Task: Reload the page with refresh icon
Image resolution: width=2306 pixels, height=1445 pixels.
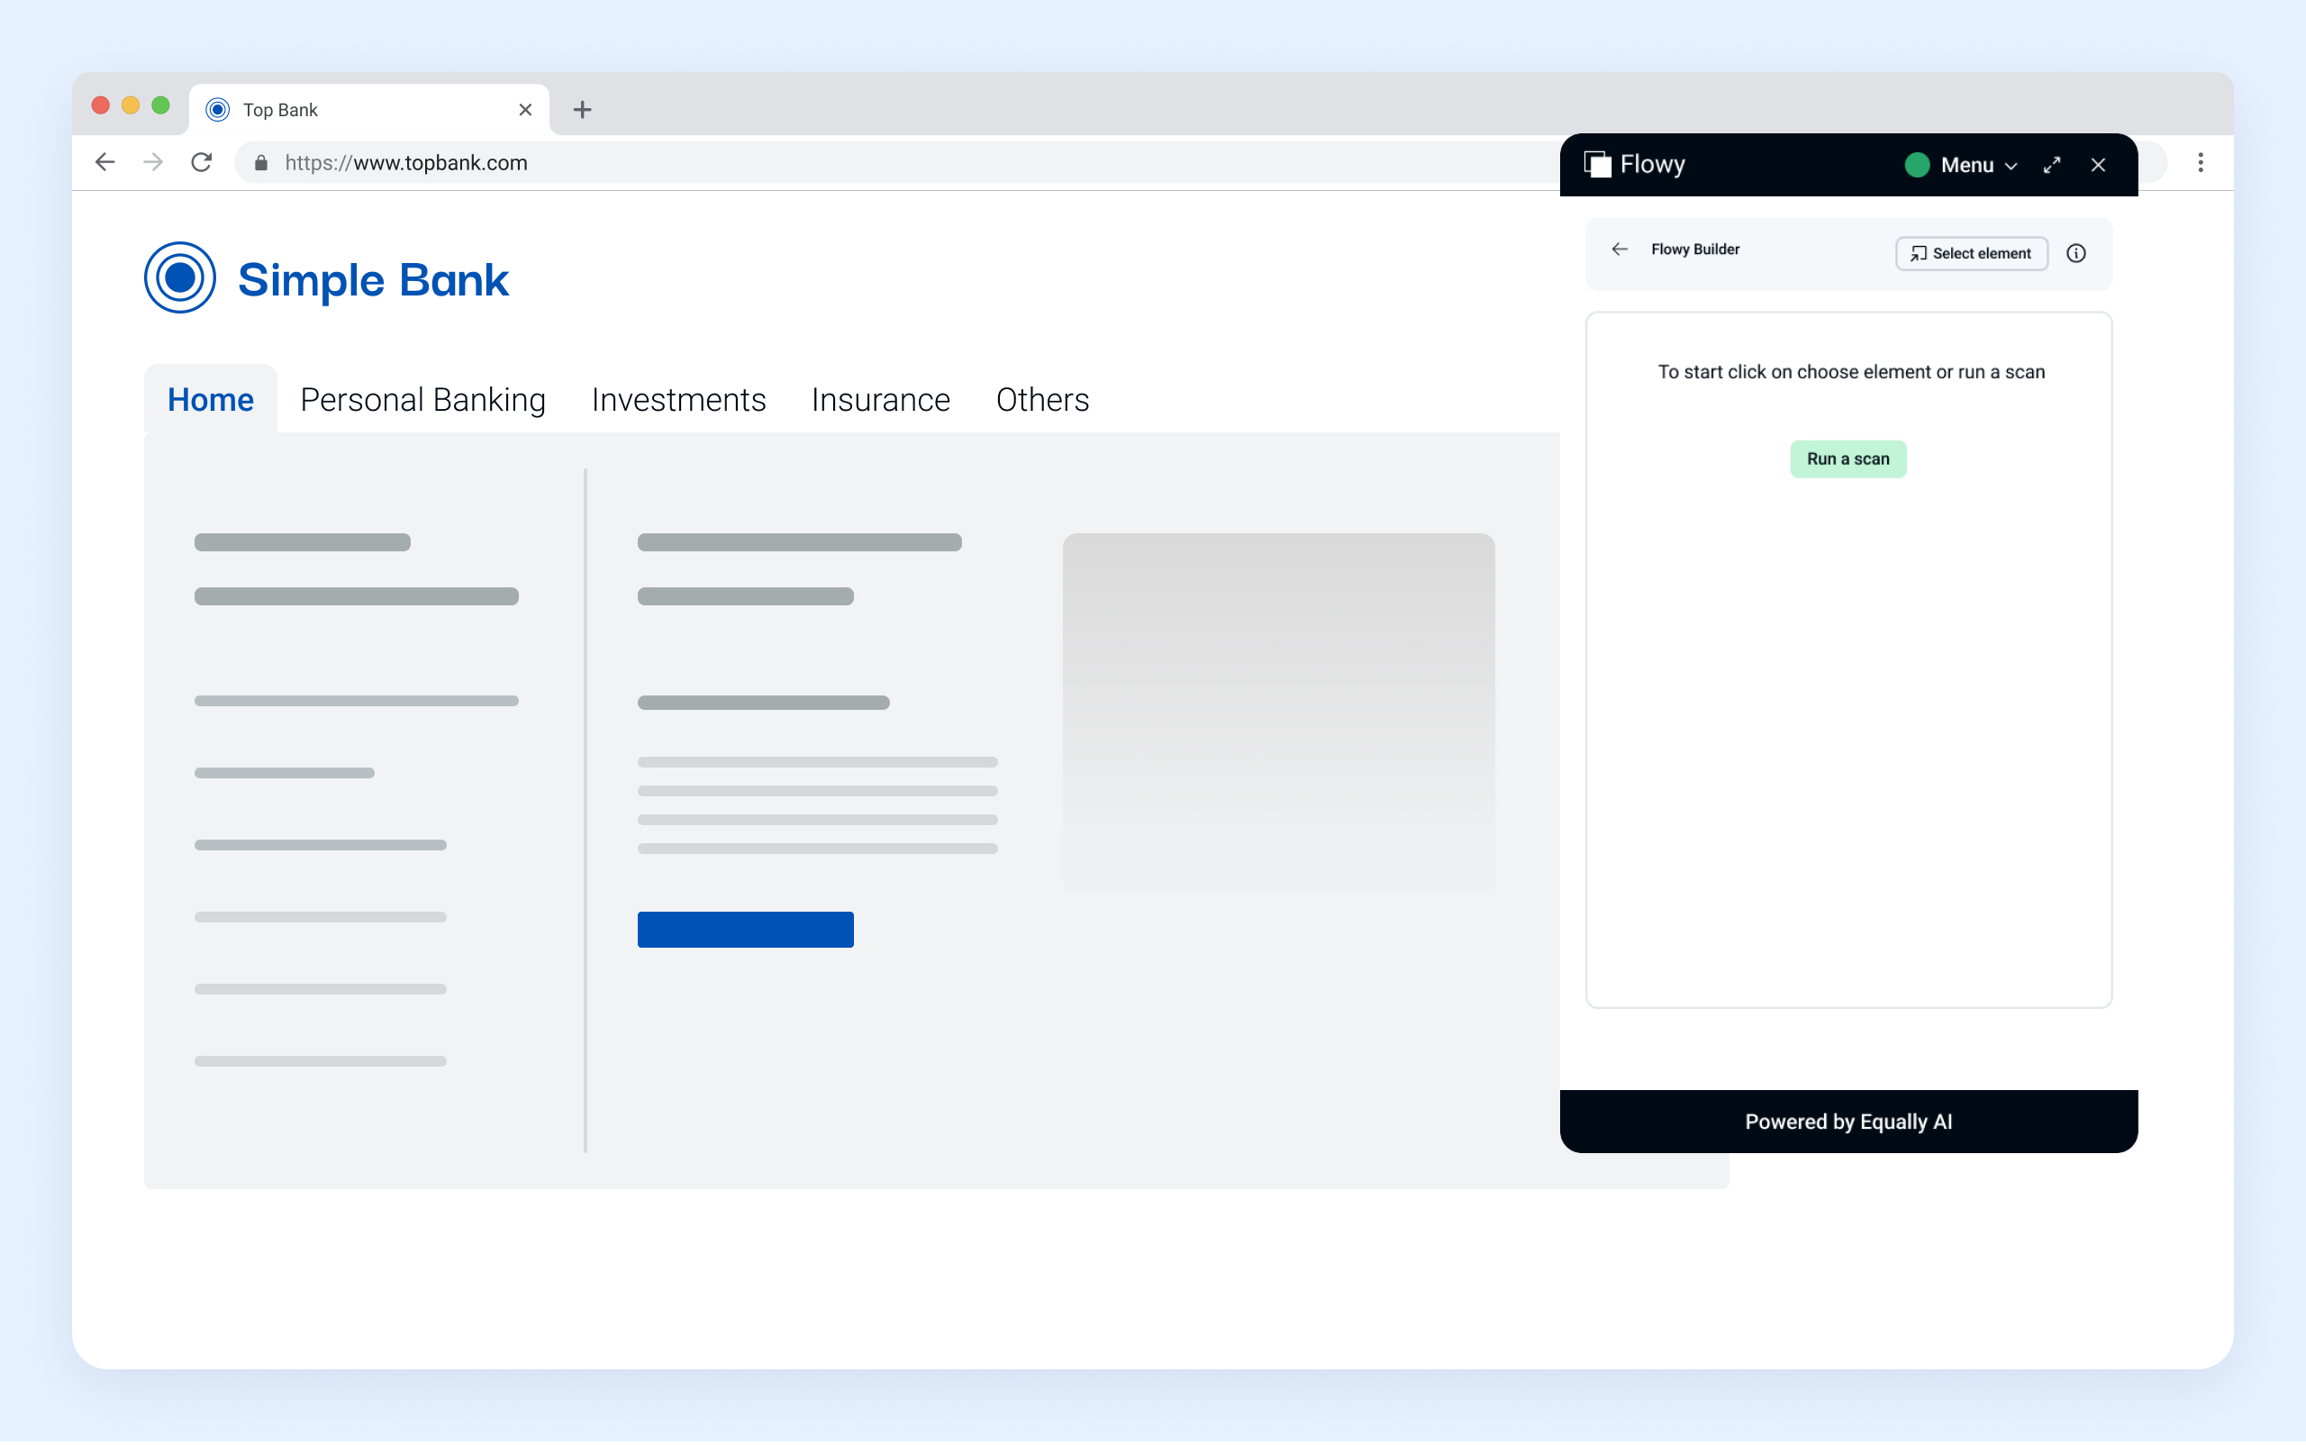Action: coord(202,162)
